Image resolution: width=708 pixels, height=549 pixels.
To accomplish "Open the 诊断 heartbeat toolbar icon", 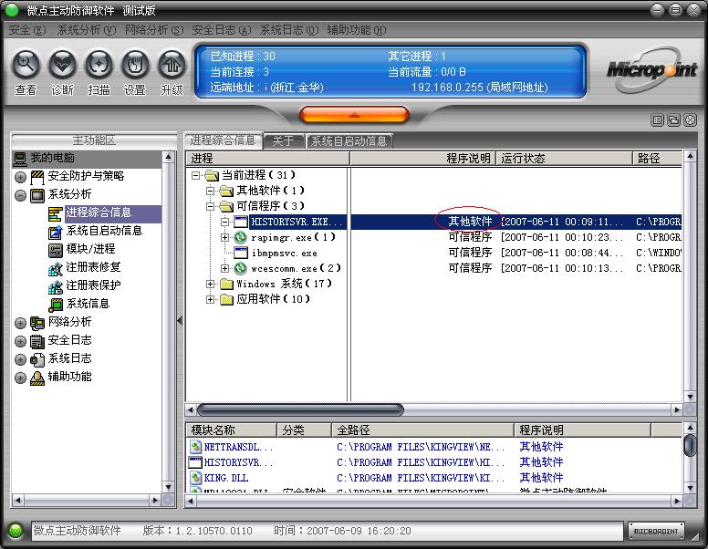I will [x=62, y=65].
